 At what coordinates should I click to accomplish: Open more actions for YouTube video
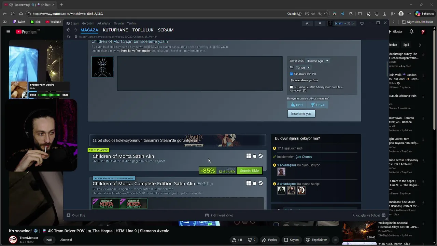point(336,240)
